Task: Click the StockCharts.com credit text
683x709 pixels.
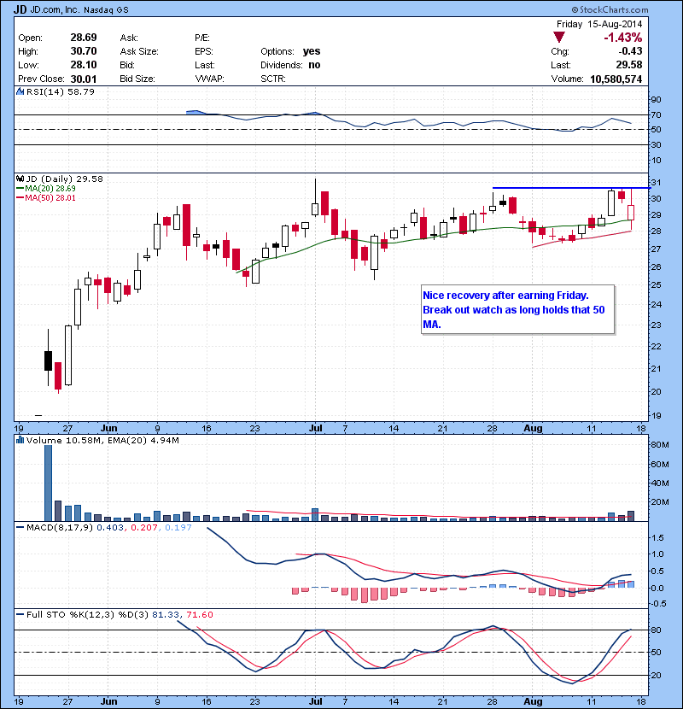Action: point(610,9)
